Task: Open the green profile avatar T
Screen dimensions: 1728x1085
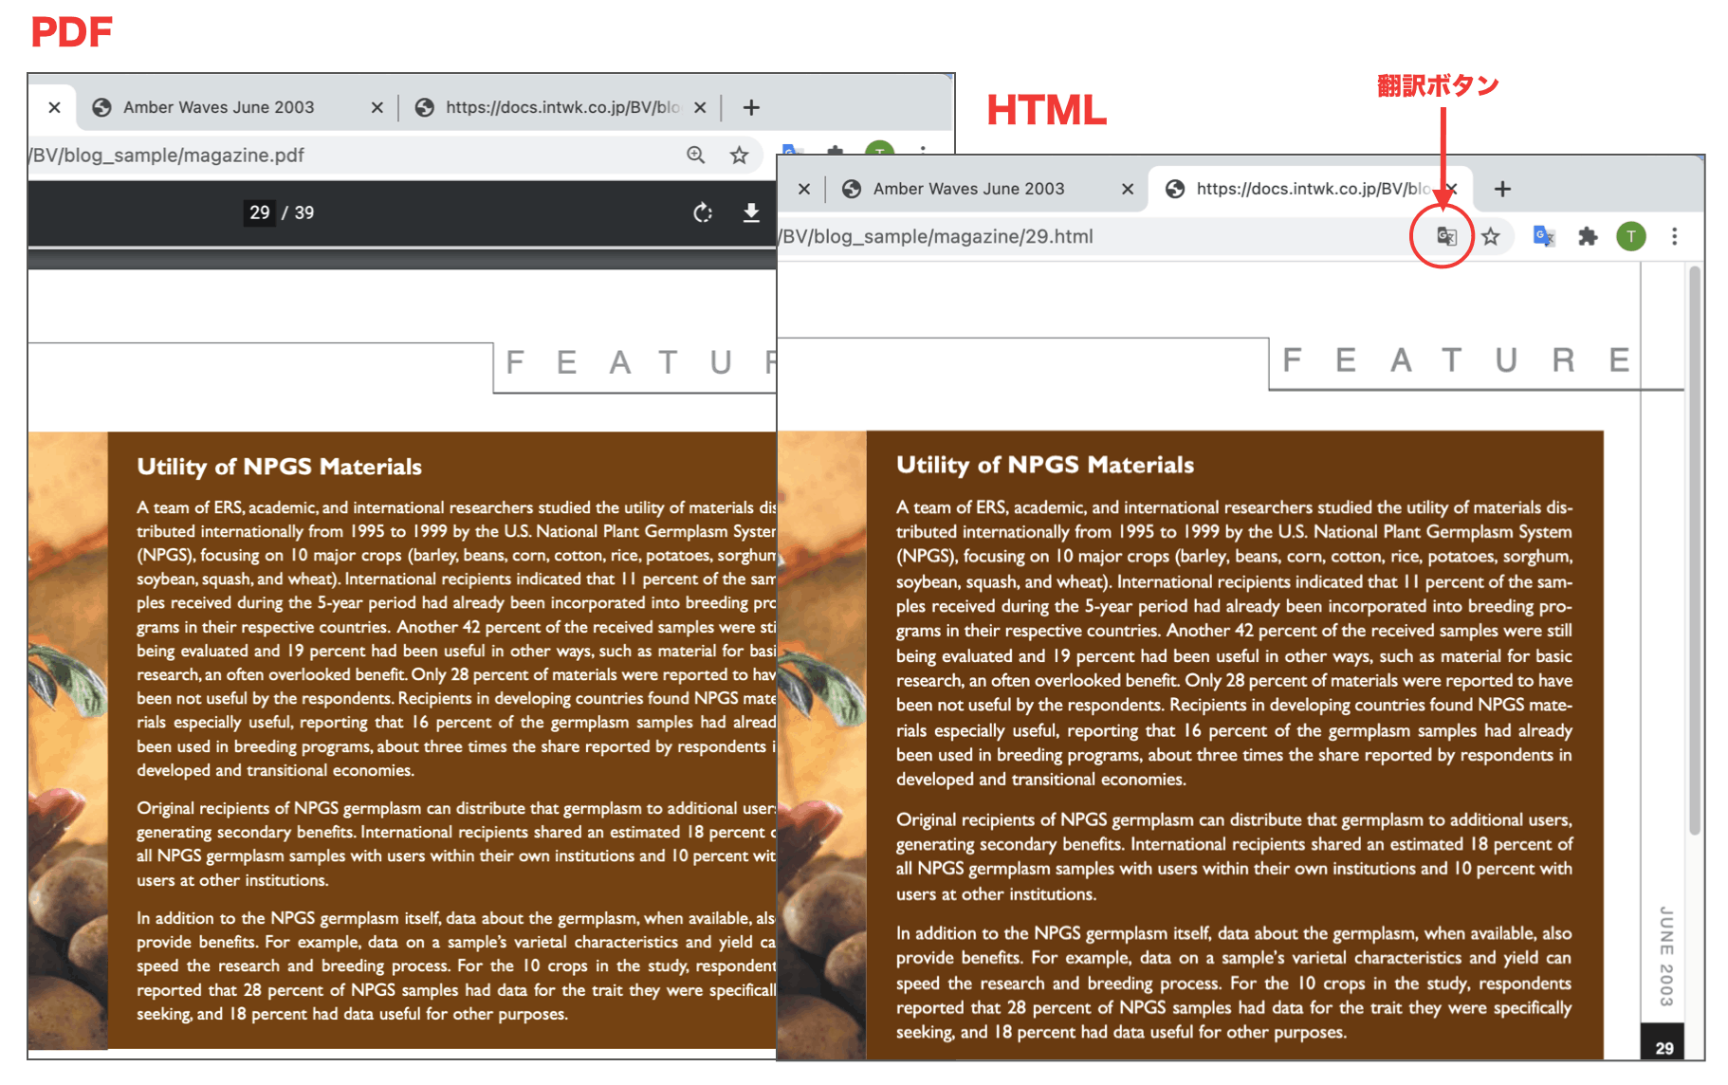Action: [x=1630, y=236]
